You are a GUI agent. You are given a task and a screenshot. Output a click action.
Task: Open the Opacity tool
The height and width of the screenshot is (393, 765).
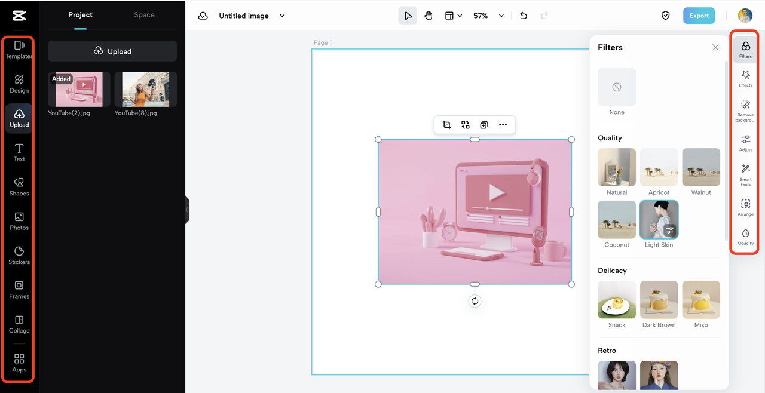tap(745, 237)
